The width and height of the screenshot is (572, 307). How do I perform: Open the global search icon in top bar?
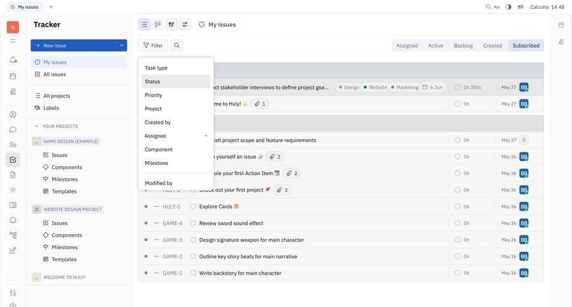click(488, 7)
